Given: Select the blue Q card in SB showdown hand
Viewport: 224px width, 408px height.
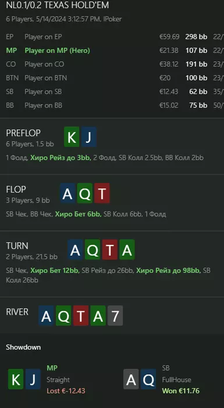Looking at the screenshot, I should (148, 379).
